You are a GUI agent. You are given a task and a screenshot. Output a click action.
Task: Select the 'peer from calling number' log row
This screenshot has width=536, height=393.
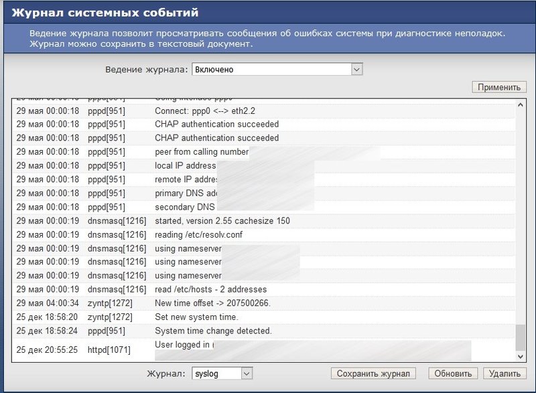click(264, 152)
